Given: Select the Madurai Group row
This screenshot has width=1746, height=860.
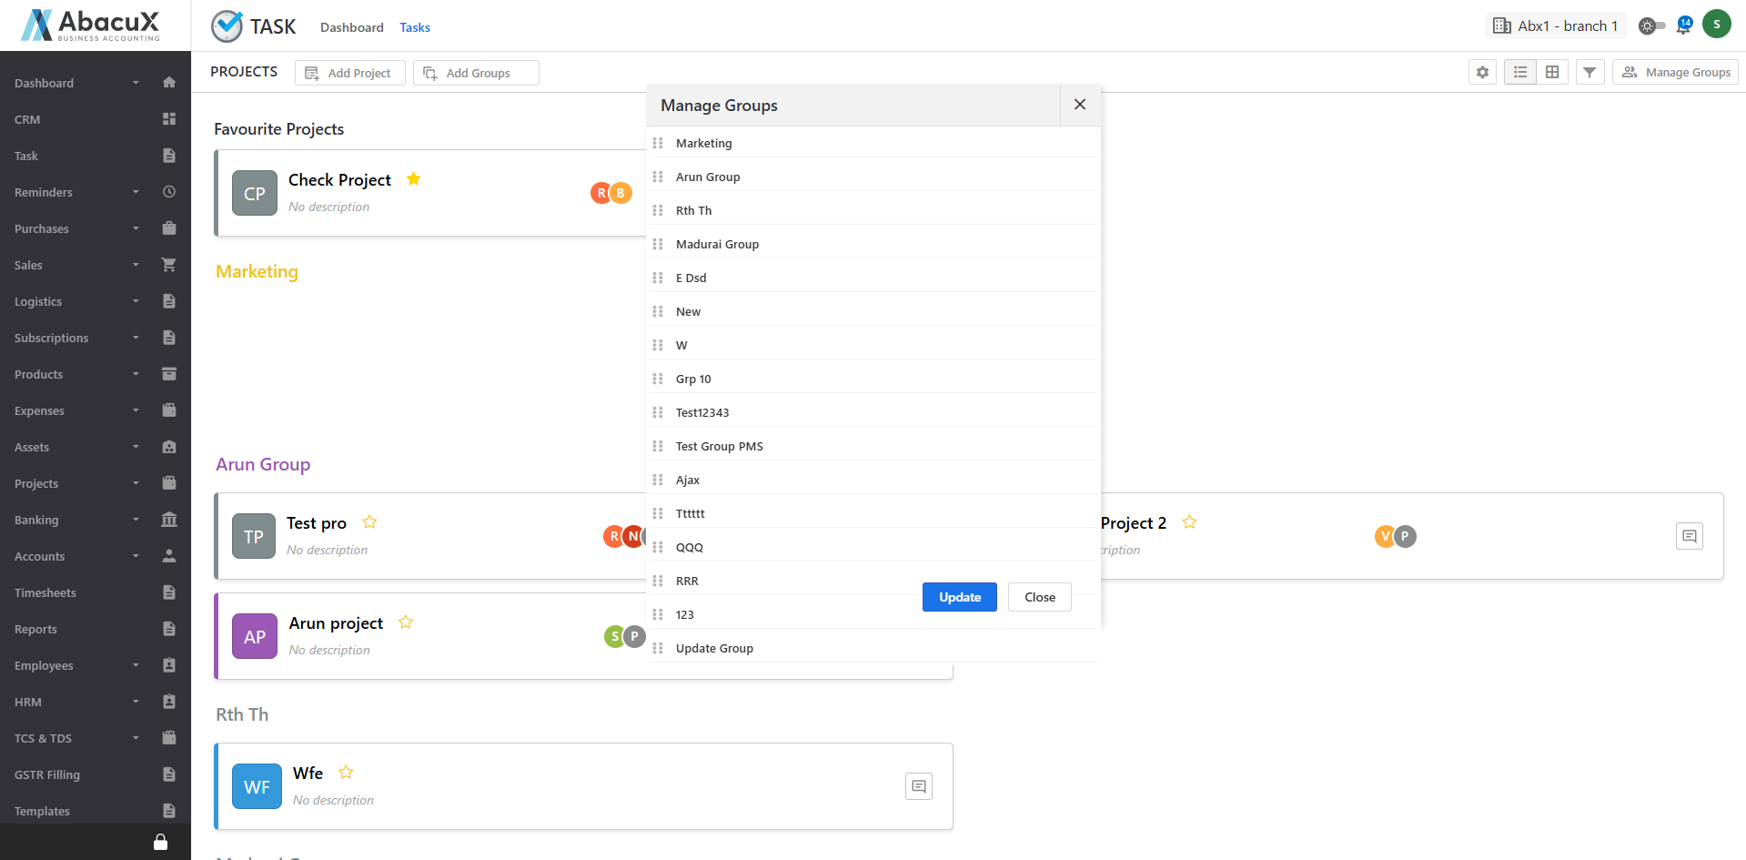Looking at the screenshot, I should 717,244.
